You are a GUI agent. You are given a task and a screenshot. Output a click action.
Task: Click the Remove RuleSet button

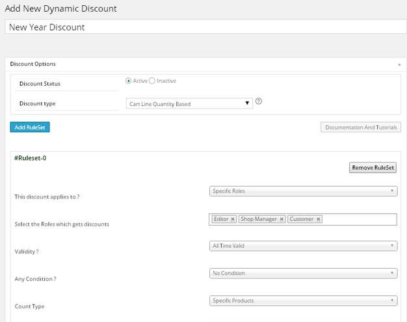373,168
